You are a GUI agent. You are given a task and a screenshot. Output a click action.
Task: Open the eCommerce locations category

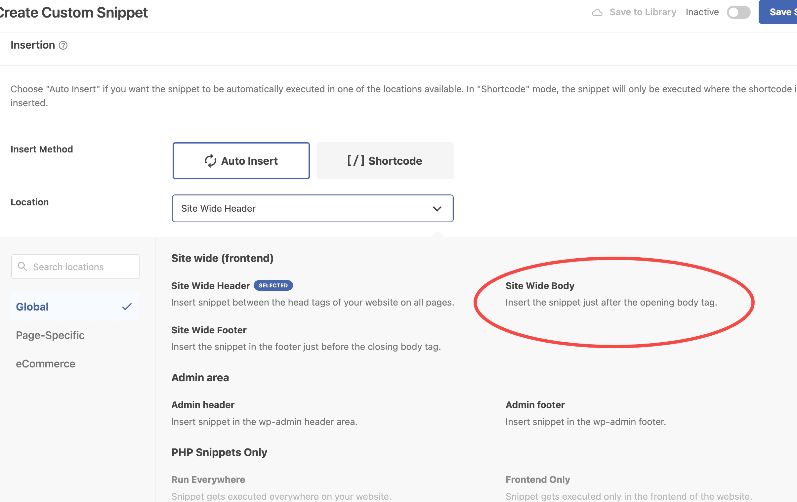point(45,363)
